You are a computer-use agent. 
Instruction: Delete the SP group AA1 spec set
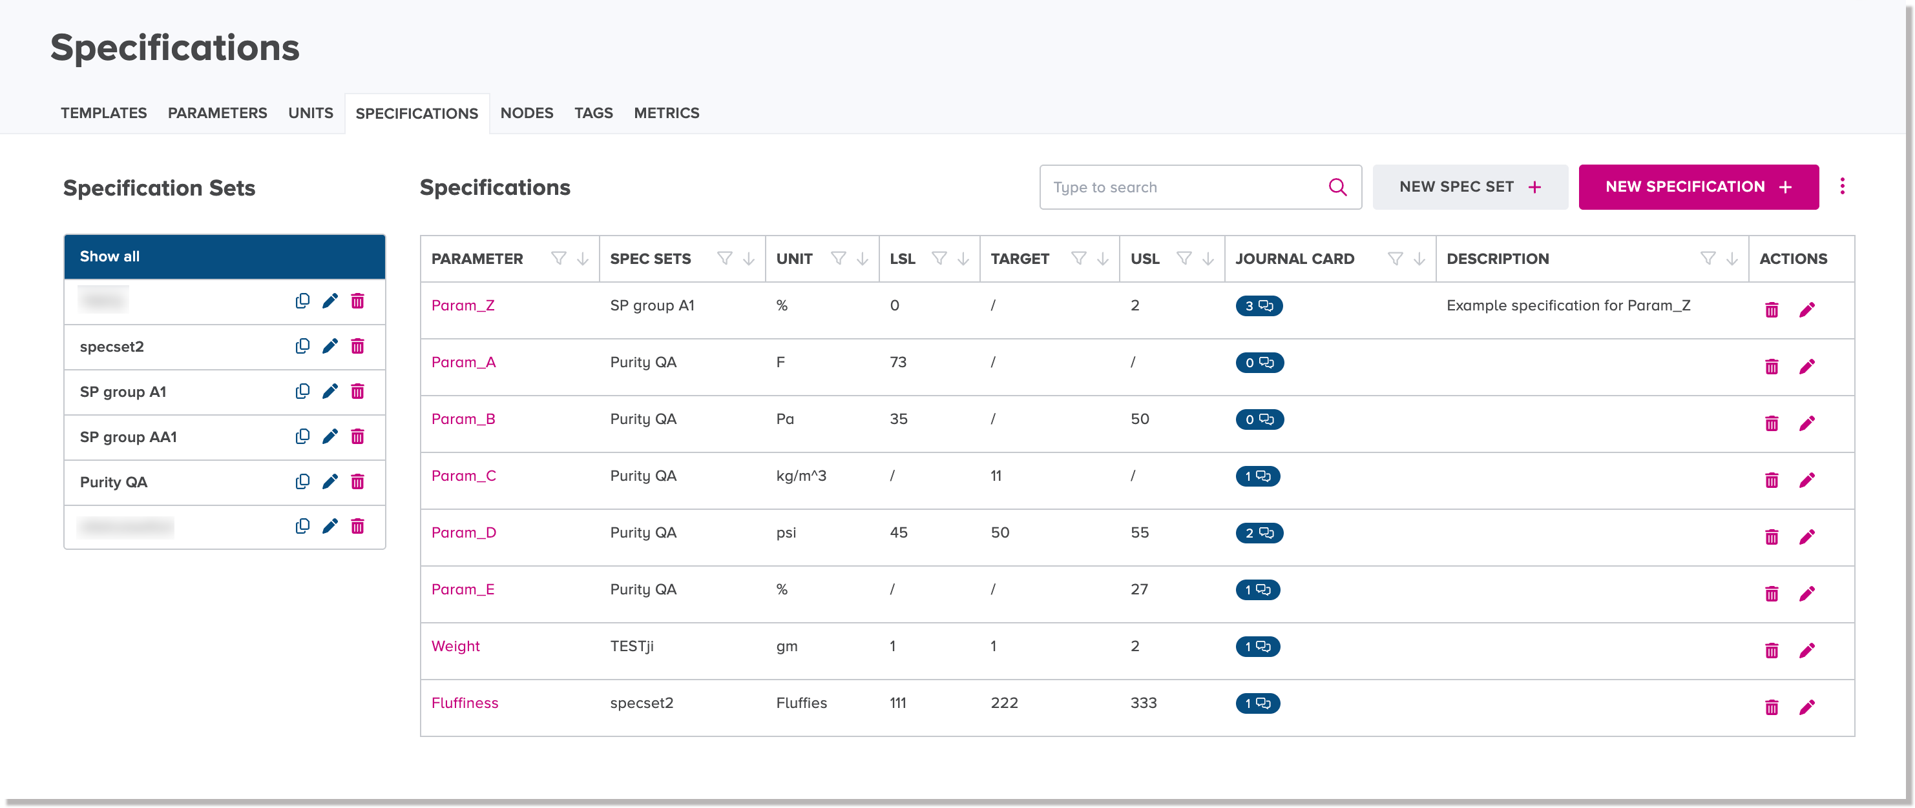(x=357, y=437)
